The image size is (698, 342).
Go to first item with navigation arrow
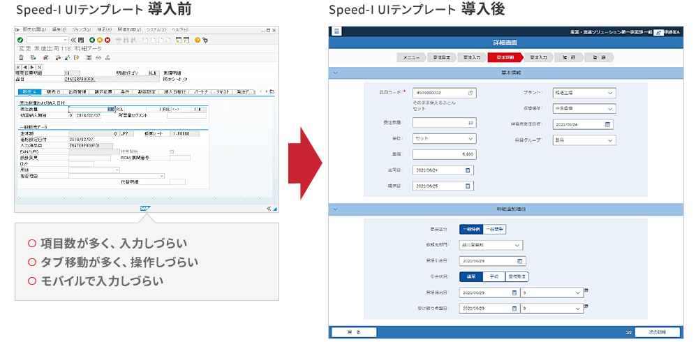tap(19, 67)
